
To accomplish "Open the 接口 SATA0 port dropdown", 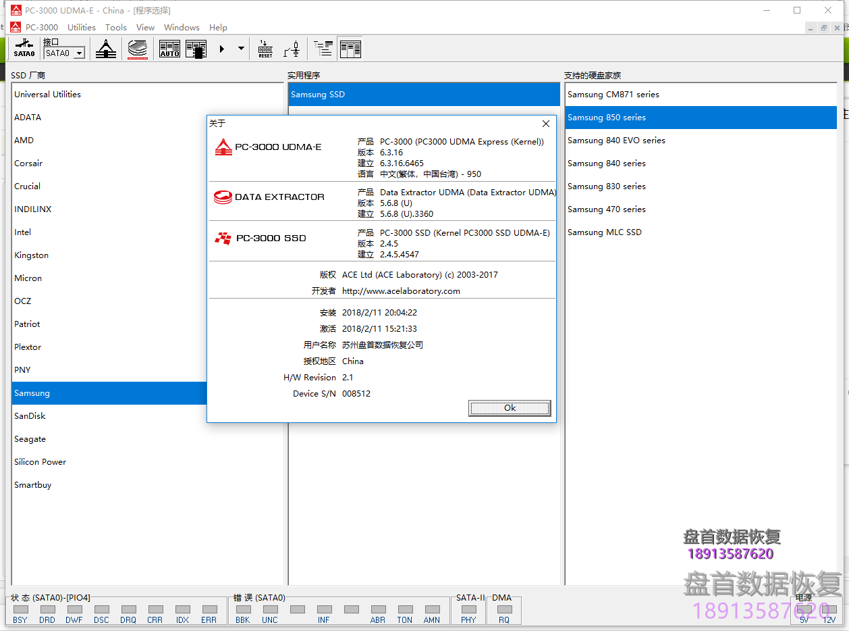I will coord(79,53).
